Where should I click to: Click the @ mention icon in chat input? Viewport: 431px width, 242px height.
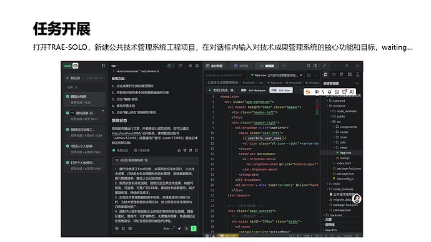tap(117, 228)
